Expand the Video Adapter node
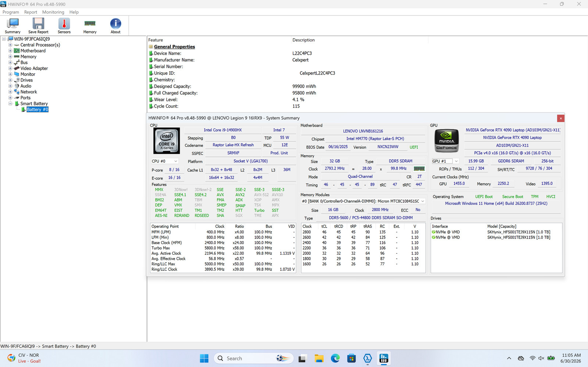Viewport: 588px width, 367px height. tap(10, 68)
